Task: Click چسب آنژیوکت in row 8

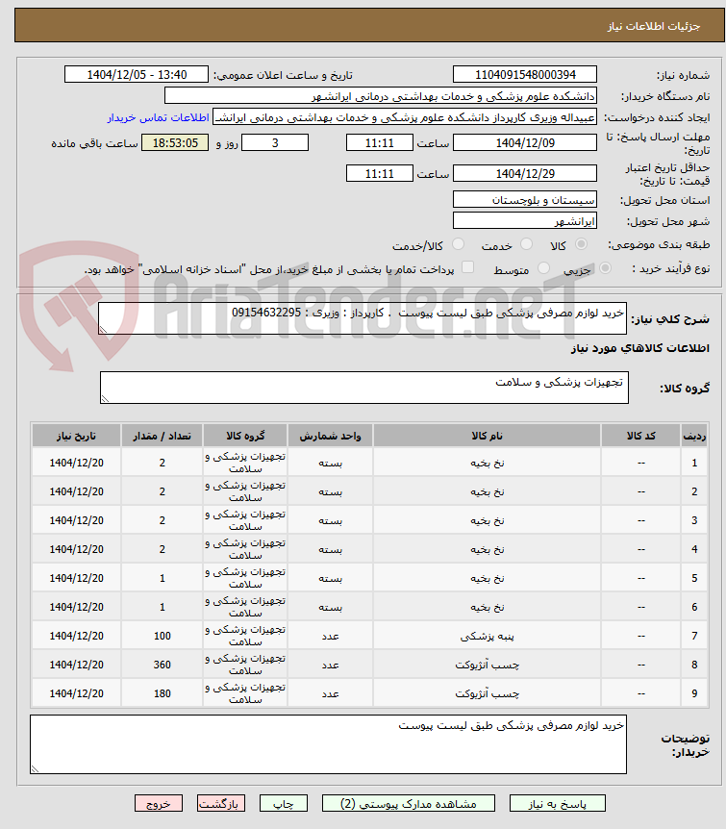Action: (487, 665)
